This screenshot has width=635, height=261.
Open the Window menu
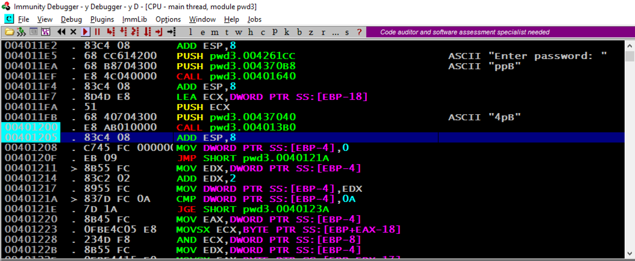[x=202, y=19]
